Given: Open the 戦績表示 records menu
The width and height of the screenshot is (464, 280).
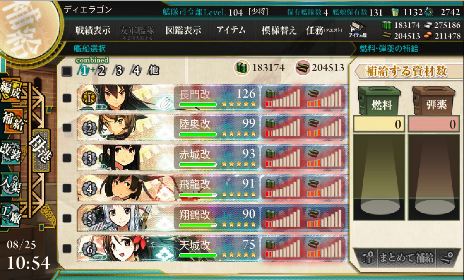Looking at the screenshot, I should click(x=92, y=30).
